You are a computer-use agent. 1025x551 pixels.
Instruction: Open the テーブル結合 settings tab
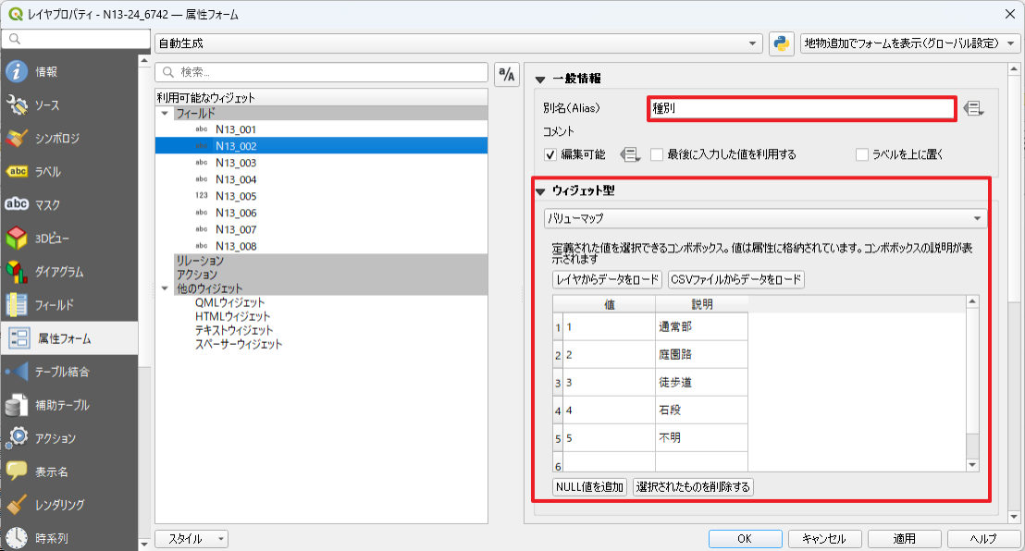pyautogui.click(x=60, y=372)
